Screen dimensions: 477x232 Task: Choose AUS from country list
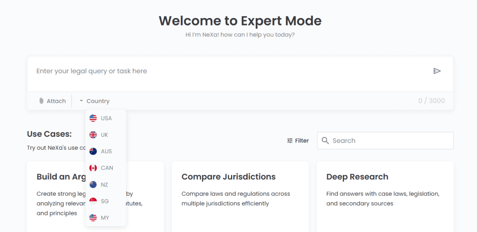point(106,151)
